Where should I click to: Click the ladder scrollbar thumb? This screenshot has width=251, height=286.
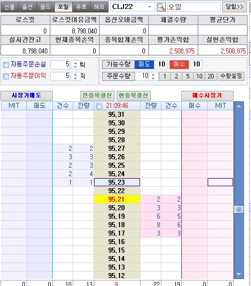(x=239, y=209)
